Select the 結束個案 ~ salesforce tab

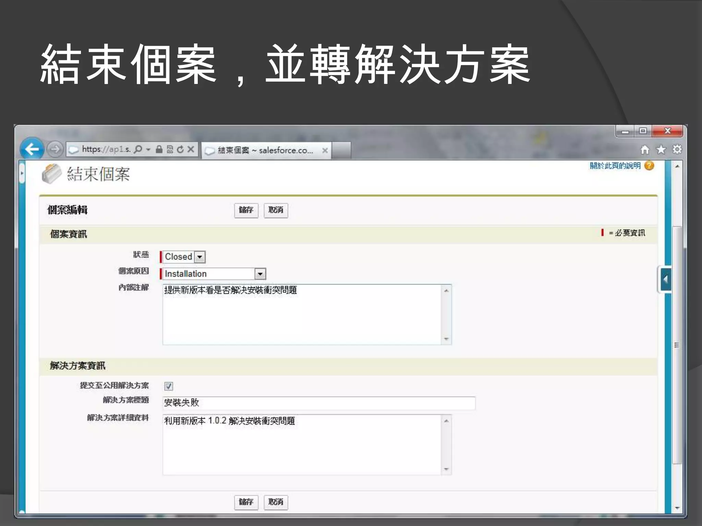point(266,150)
